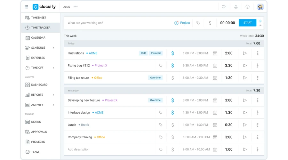This screenshot has height=160, width=288.
Task: Toggle billable on Developing new feature entry
Action: click(x=173, y=100)
